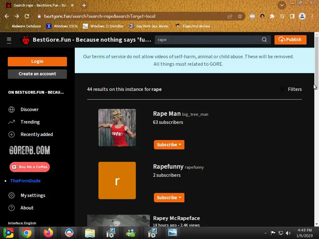This screenshot has height=239, width=319.
Task: Show hidden system tray icons
Action: [x=265, y=233]
